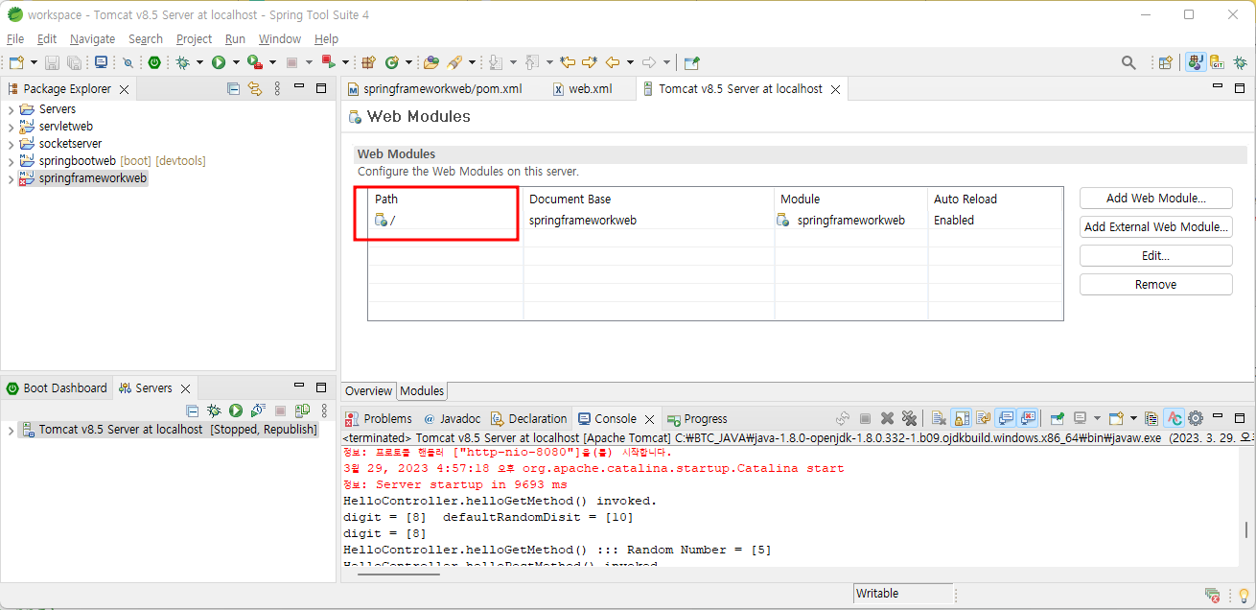Open the Window menu
This screenshot has width=1256, height=610.
click(x=280, y=39)
